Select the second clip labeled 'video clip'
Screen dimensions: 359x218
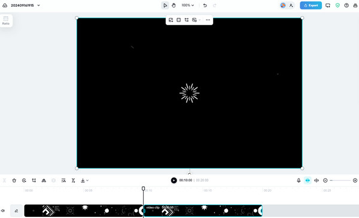click(x=203, y=211)
